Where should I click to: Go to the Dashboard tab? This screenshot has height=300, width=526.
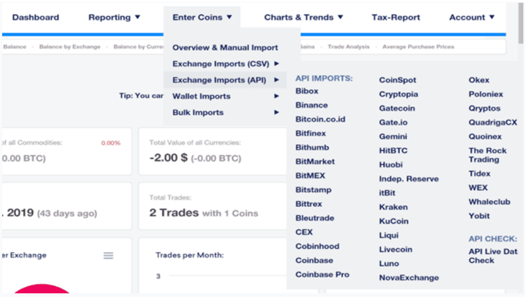(36, 17)
